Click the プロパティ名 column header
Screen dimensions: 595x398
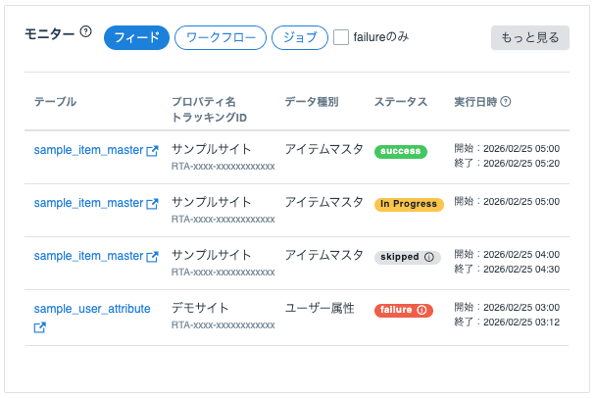click(204, 102)
